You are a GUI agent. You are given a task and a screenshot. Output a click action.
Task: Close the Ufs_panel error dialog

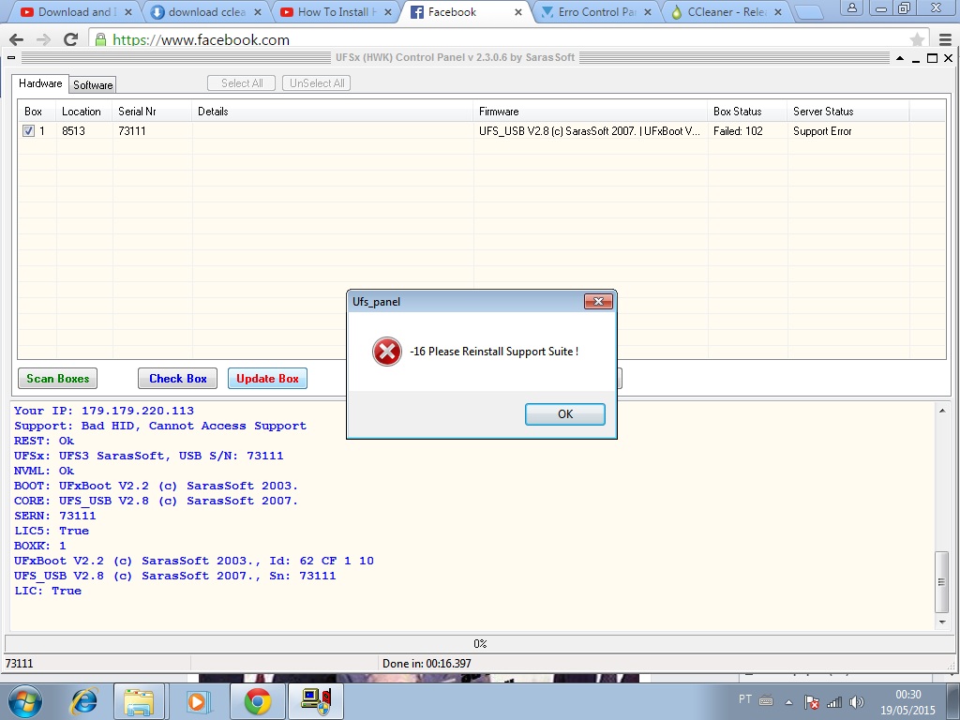click(x=598, y=301)
